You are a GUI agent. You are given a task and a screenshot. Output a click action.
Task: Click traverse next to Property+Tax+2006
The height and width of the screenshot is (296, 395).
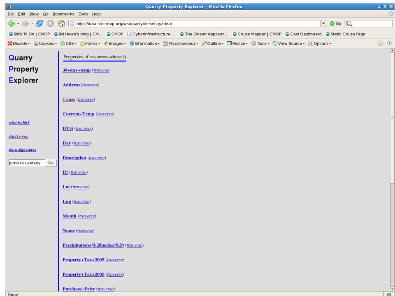point(115,275)
